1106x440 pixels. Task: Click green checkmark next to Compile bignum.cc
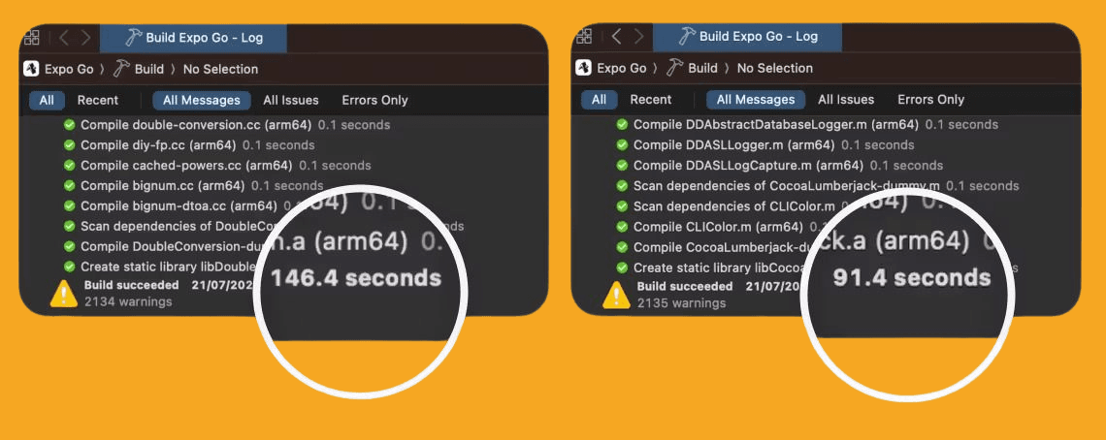pyautogui.click(x=70, y=185)
